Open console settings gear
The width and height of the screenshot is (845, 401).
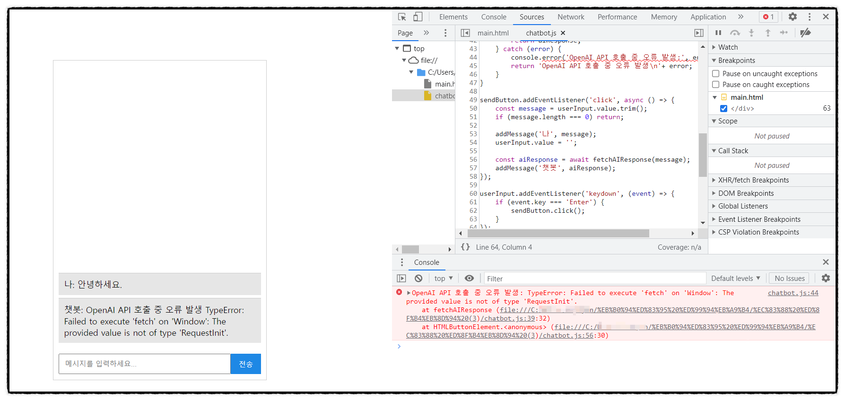pos(826,278)
